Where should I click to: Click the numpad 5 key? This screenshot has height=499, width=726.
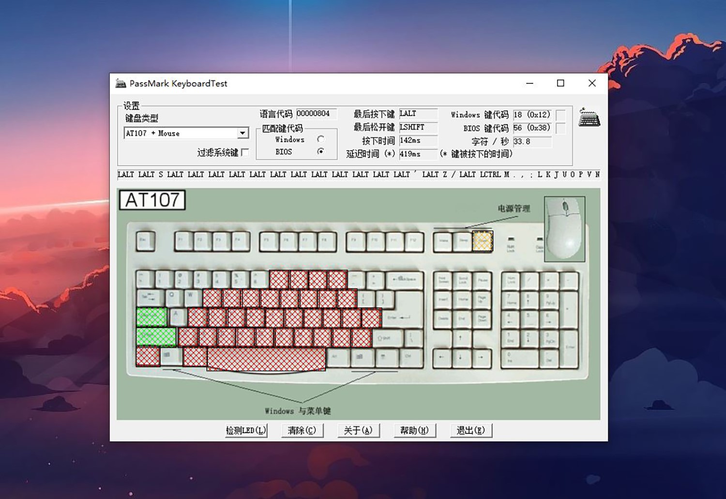click(529, 319)
